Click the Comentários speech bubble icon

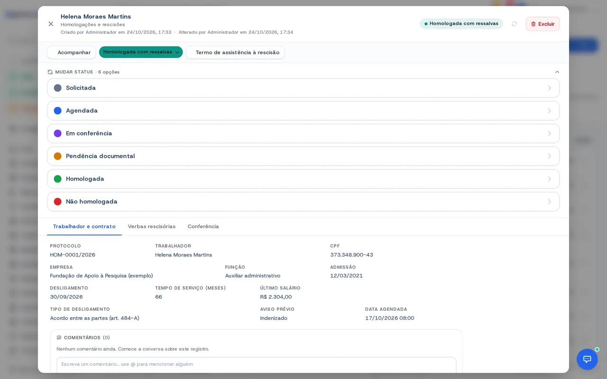click(59, 338)
